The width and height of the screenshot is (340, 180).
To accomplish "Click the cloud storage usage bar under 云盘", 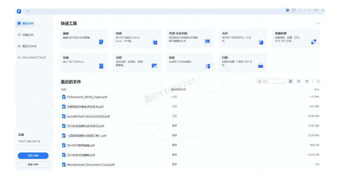I will point(33,145).
